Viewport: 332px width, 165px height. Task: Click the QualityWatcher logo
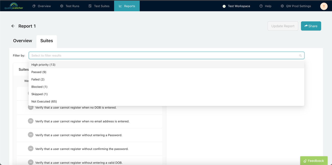coord(14,6)
